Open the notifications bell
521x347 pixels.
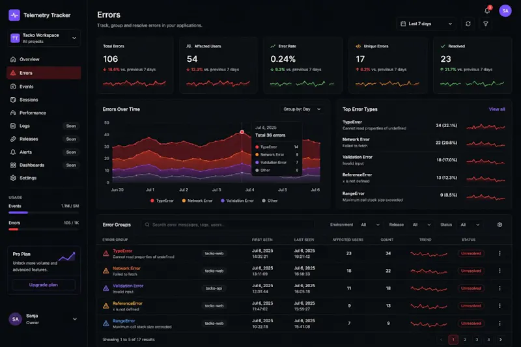[487, 10]
